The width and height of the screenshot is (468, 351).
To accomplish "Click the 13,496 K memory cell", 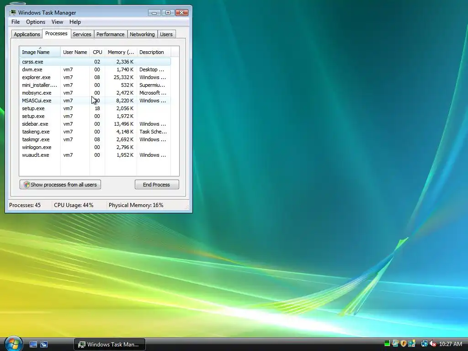I will click(123, 124).
